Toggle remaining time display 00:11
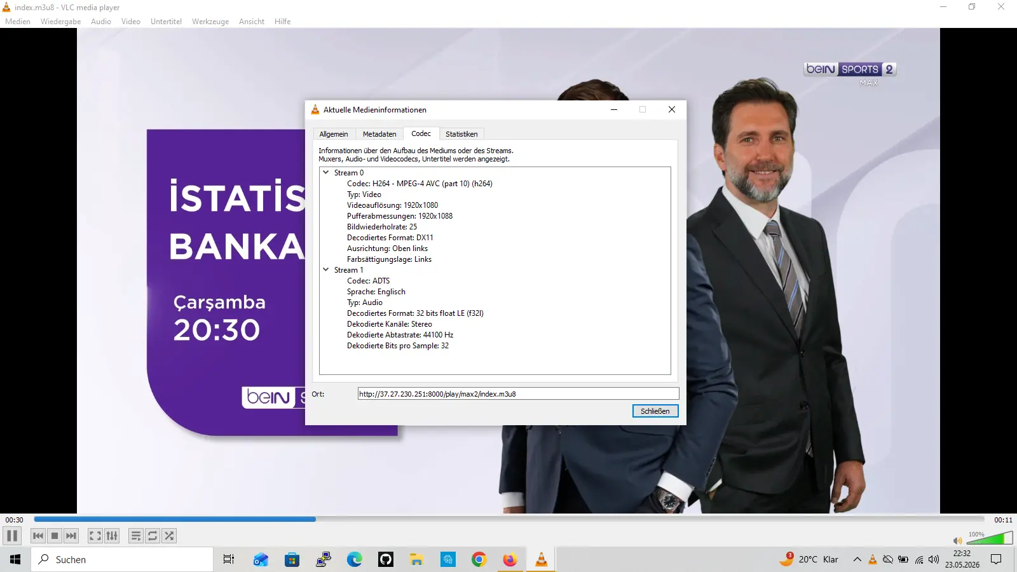 pyautogui.click(x=1003, y=520)
